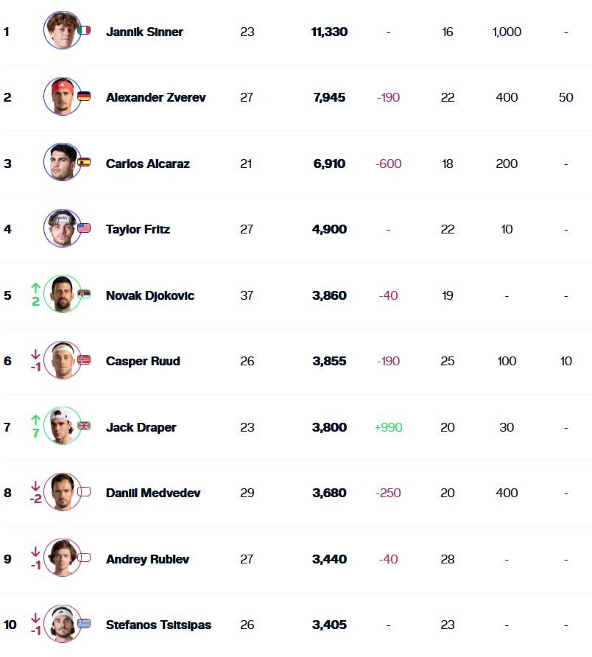Click Stefanos Tsitsipas's avatar photo

coord(62,624)
